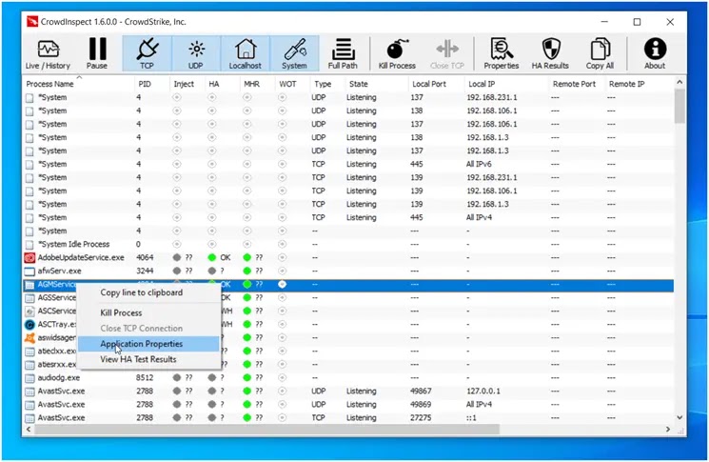
Task: Open the Live / History view
Action: tap(48, 54)
